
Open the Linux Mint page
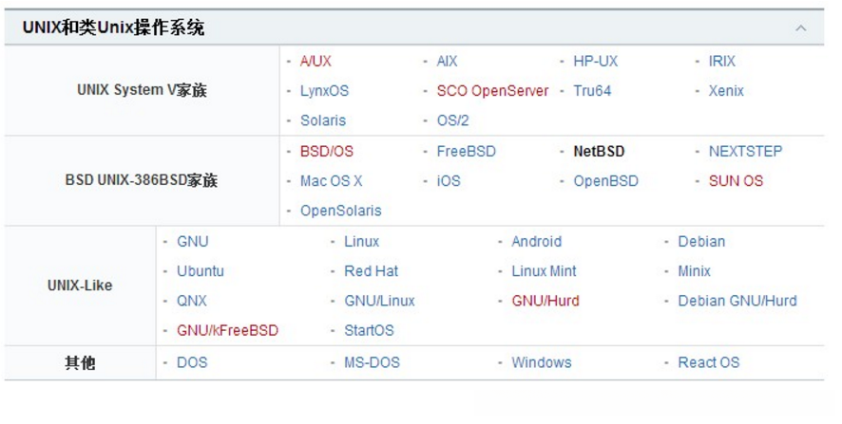click(544, 270)
